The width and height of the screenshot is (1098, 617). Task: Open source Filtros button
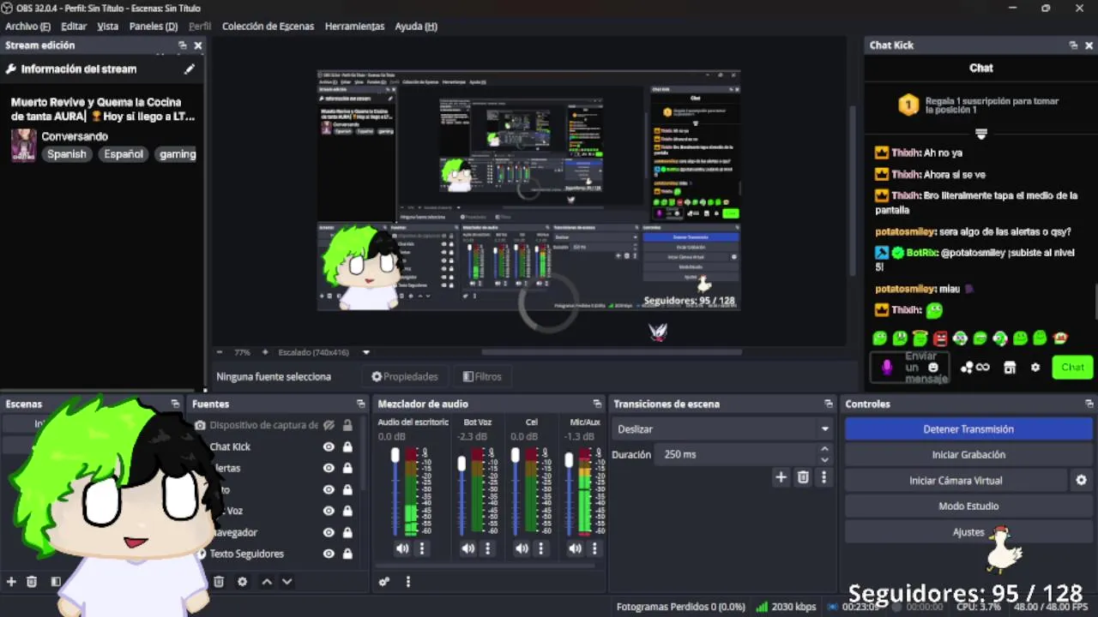pos(482,376)
